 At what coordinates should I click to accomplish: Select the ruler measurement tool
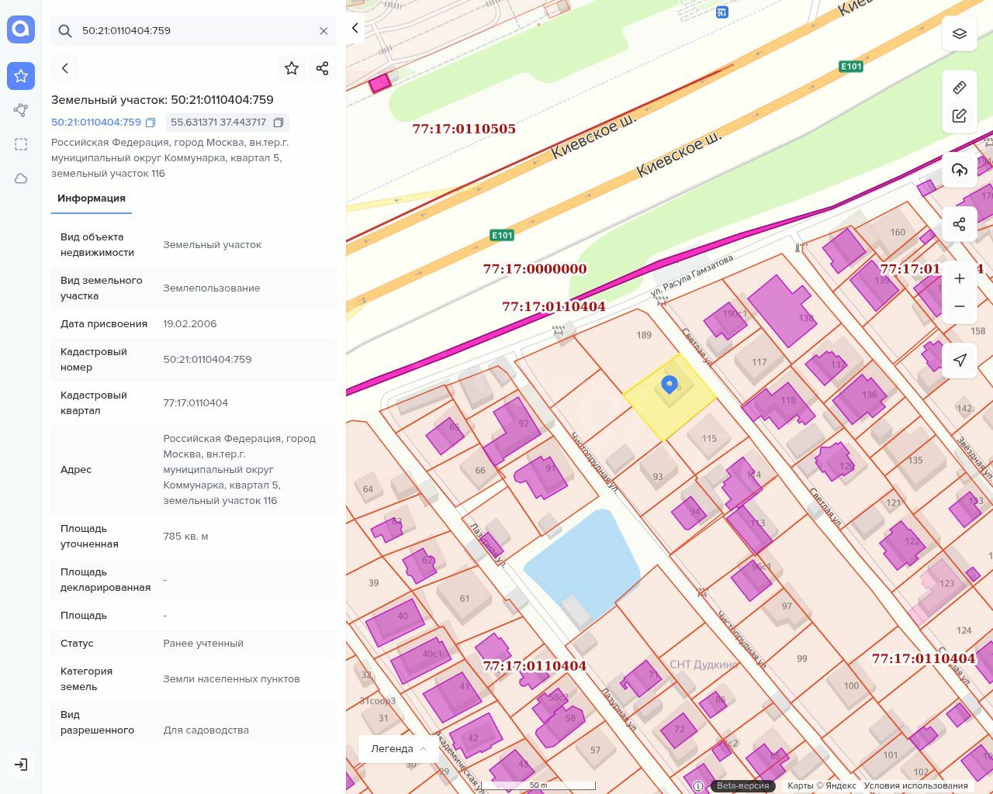tap(959, 87)
